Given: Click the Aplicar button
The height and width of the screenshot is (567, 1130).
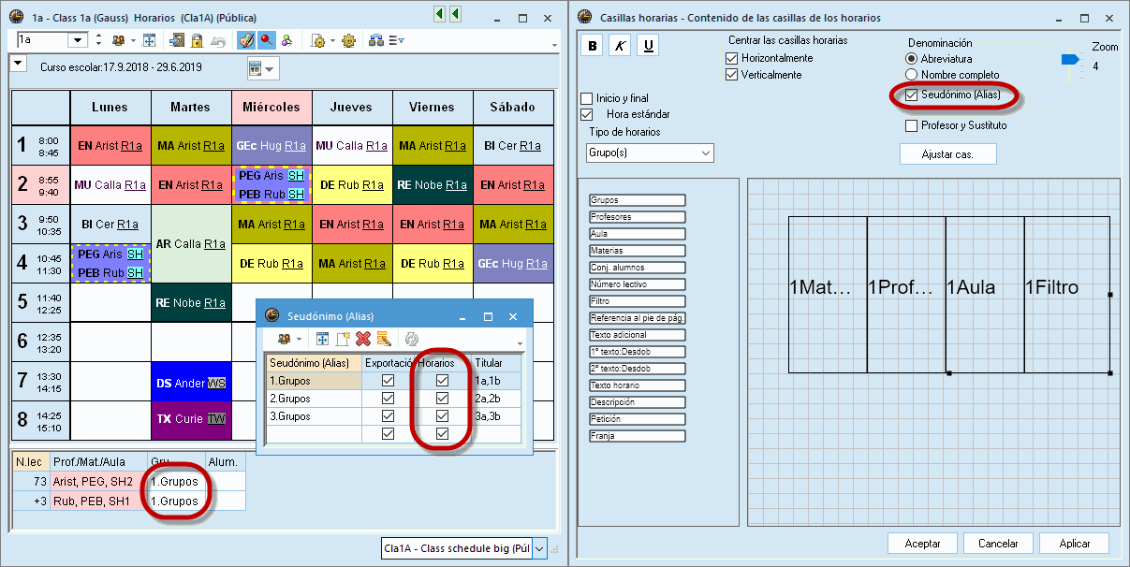Looking at the screenshot, I should point(1074,544).
